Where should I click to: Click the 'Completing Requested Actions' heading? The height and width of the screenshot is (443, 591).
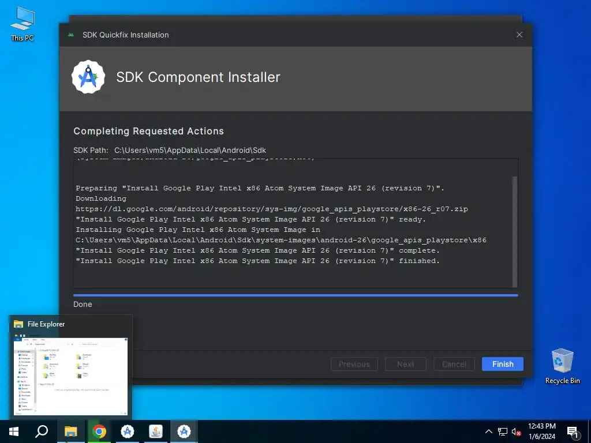[x=148, y=131]
